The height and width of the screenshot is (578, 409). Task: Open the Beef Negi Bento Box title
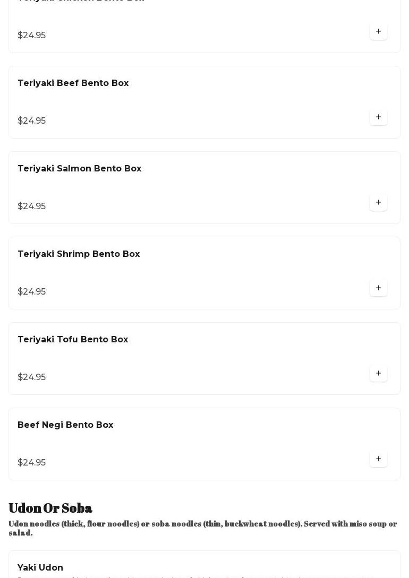[65, 425]
